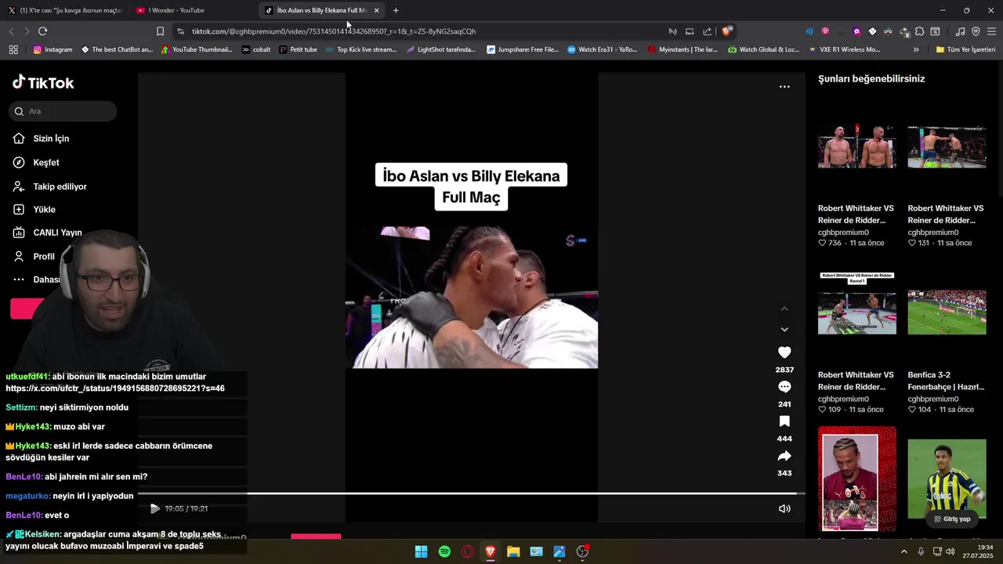Click the tiktok.com address bar URL
Screen dimensions: 1003x564
pyautogui.click(x=334, y=31)
